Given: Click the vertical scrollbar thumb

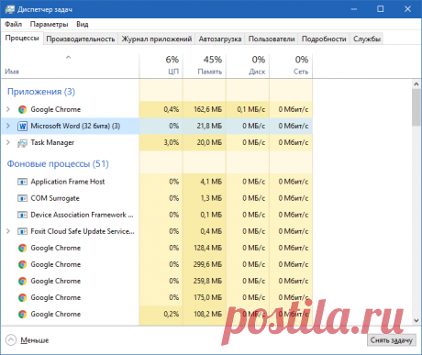Looking at the screenshot, I should (x=416, y=107).
